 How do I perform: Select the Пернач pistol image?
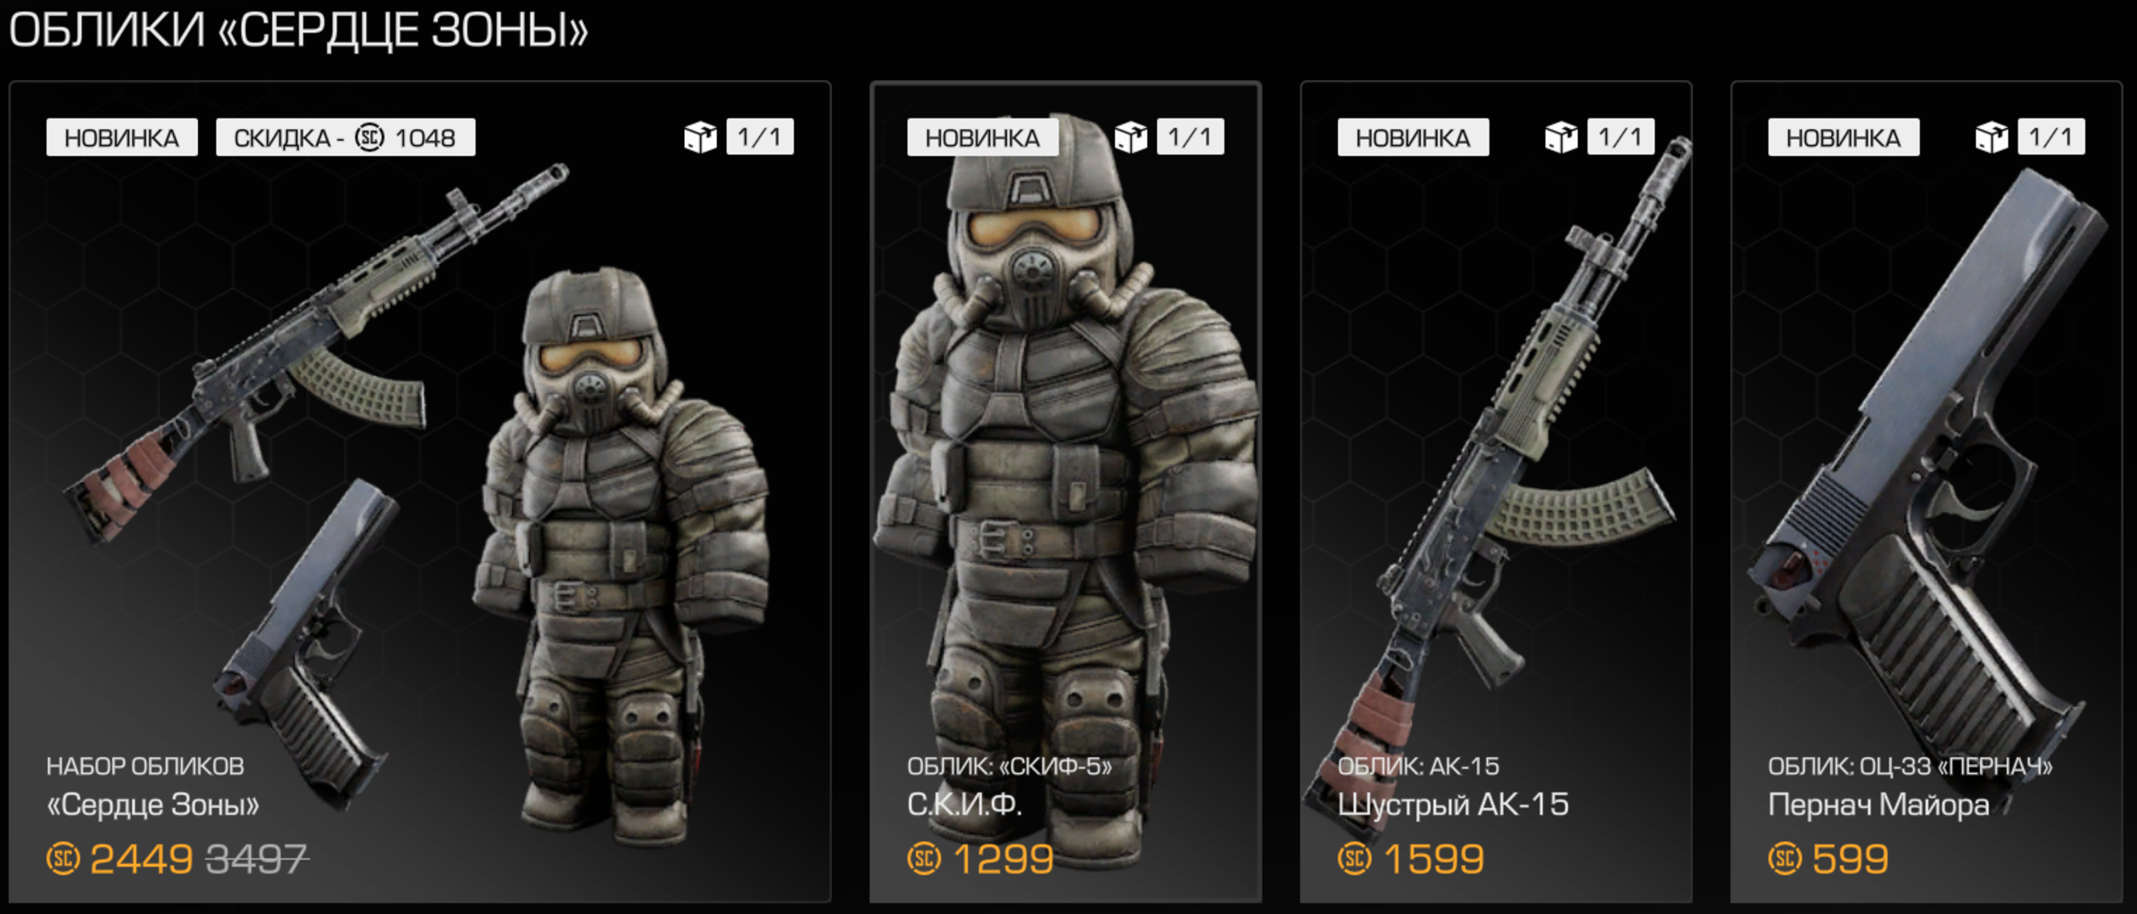tap(1927, 473)
